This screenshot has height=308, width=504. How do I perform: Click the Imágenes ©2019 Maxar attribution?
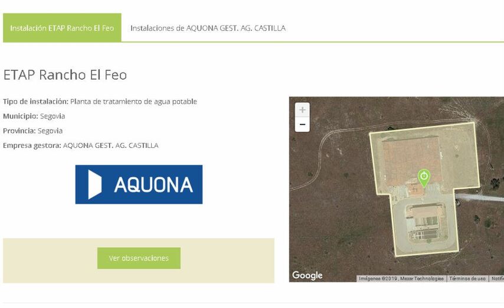[x=401, y=279]
